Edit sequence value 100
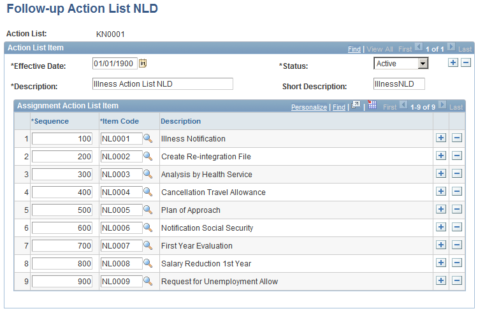 (62, 139)
